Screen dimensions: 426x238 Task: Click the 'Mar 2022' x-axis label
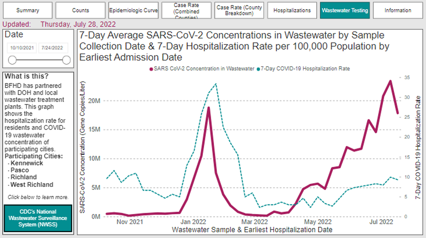pyautogui.click(x=255, y=222)
